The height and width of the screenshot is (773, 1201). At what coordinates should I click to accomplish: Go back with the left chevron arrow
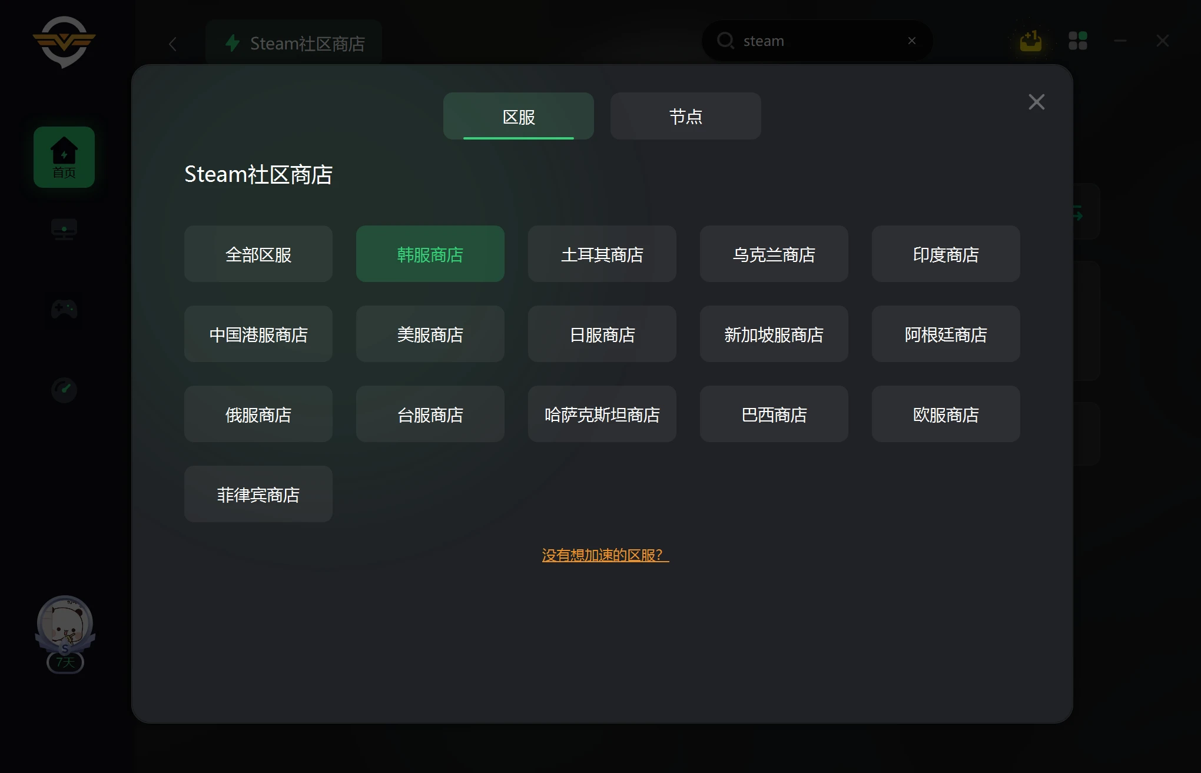[x=172, y=44]
